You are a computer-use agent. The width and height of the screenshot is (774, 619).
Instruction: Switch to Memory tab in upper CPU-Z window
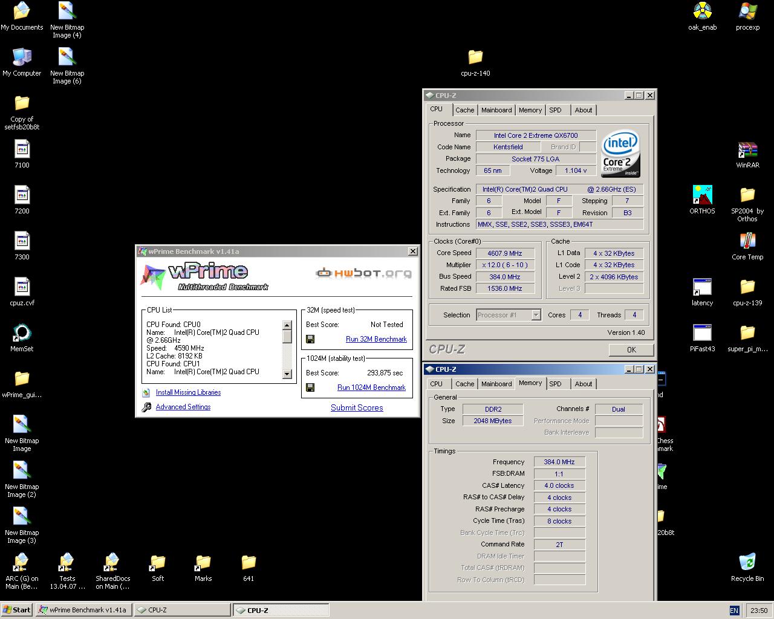pyautogui.click(x=530, y=110)
